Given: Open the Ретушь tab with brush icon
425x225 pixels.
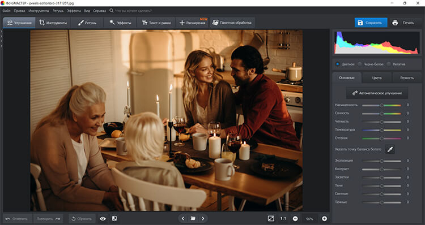Looking at the screenshot, I should click(x=87, y=23).
